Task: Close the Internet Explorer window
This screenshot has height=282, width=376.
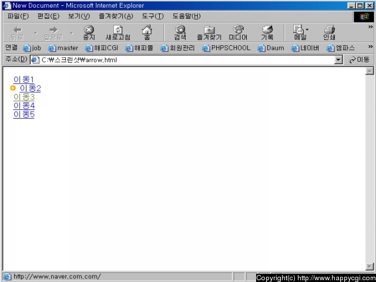Action: click(370, 5)
